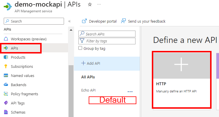Click the Developer portal external-link icon
Viewport: 219px width, 117px height.
pyautogui.click(x=84, y=21)
